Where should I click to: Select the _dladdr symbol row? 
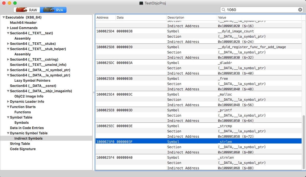point(199,63)
